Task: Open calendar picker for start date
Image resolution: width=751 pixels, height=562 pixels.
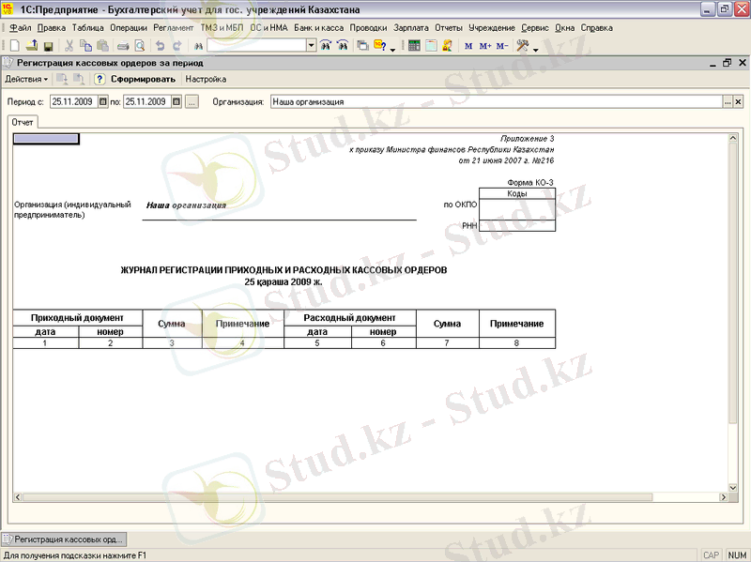Action: click(103, 101)
